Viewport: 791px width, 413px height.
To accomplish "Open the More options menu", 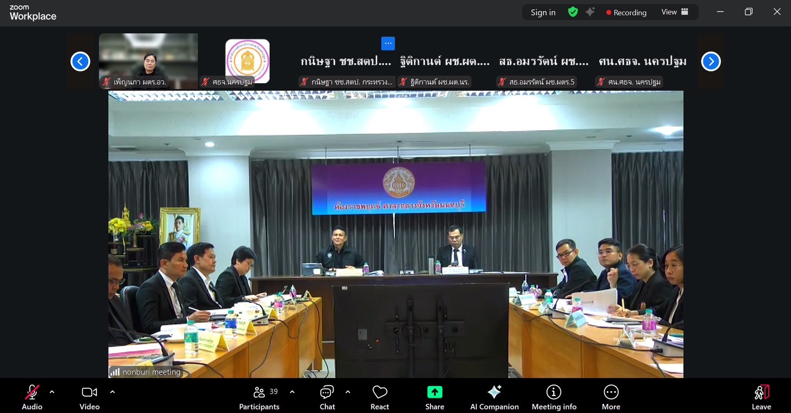I will click(x=611, y=397).
